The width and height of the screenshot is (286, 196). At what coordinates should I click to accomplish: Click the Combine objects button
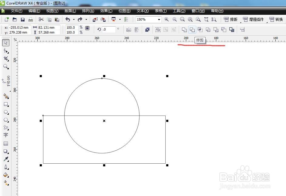click(147, 29)
